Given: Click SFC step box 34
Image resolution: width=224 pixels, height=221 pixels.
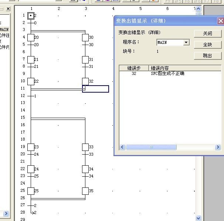Looking at the screenshot, I should [85, 169].
